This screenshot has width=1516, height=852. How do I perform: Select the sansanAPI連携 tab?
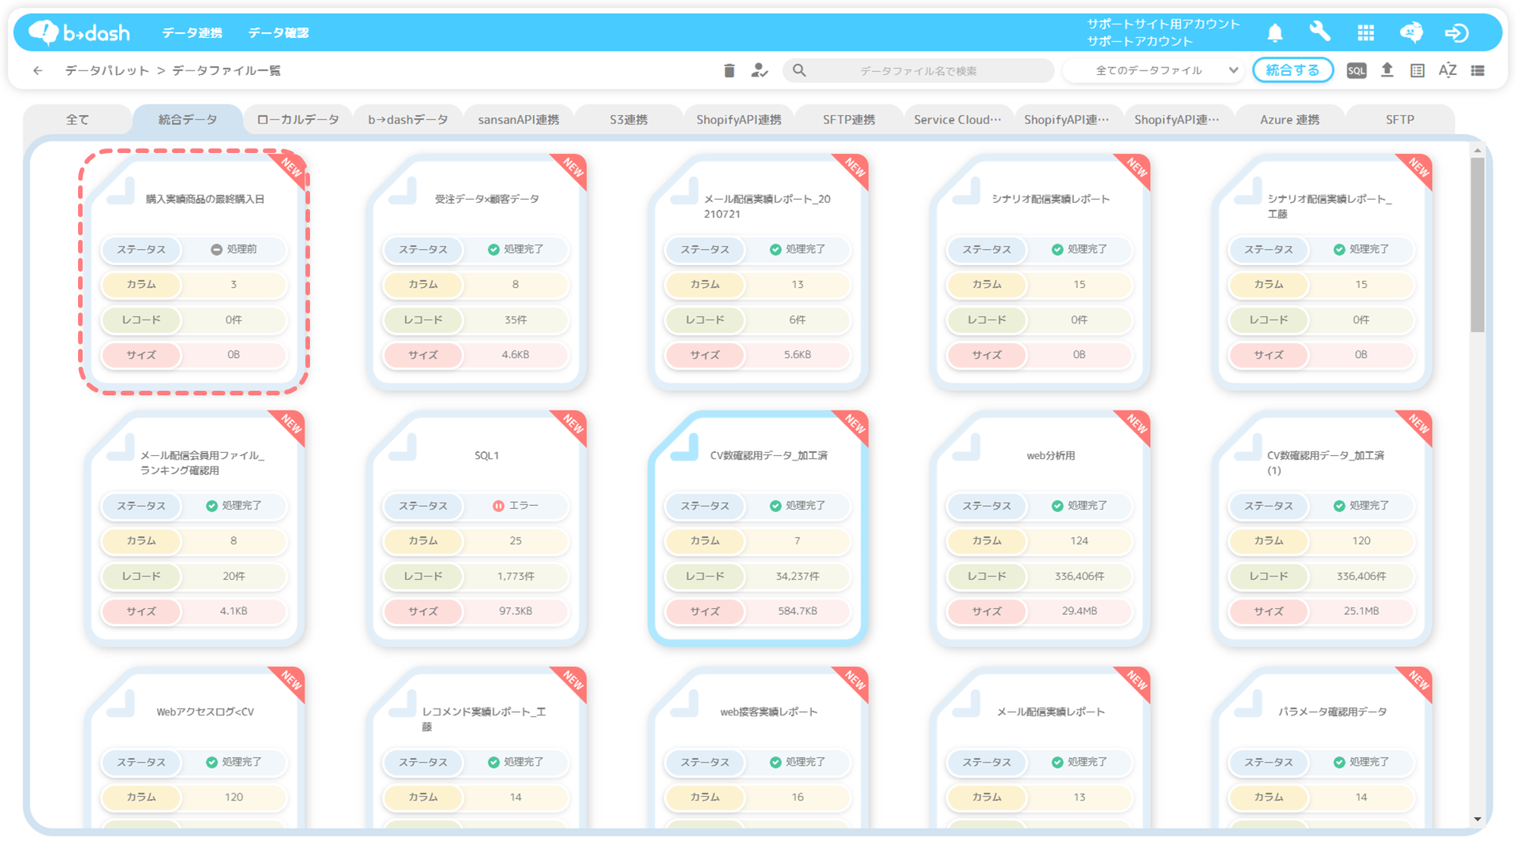518,120
